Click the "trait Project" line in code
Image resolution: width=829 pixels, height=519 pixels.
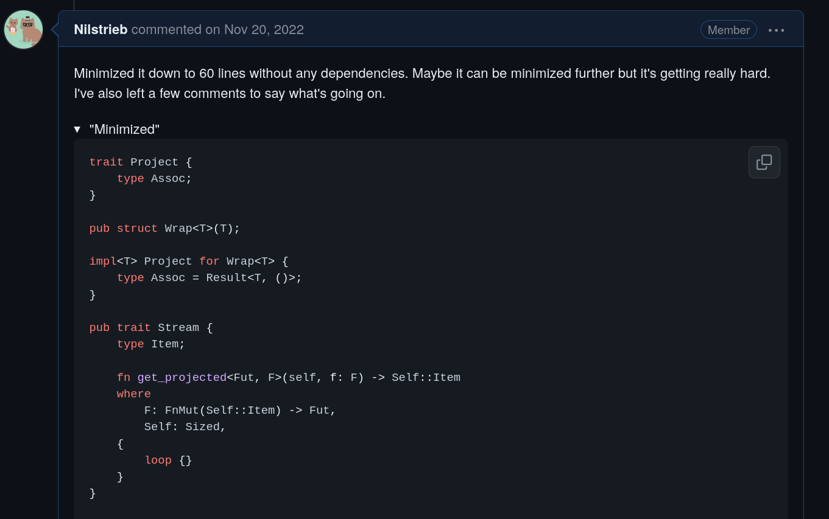click(141, 162)
